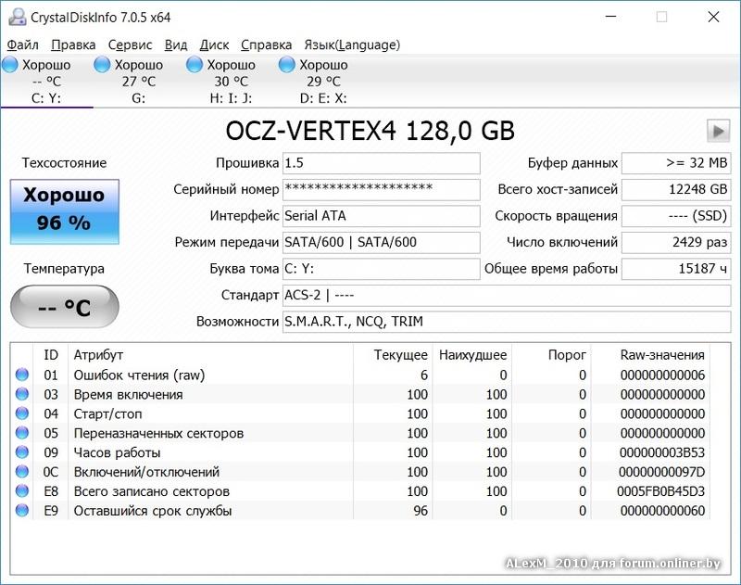
Task: Click status orb for attribute 01
Action: pyautogui.click(x=21, y=375)
